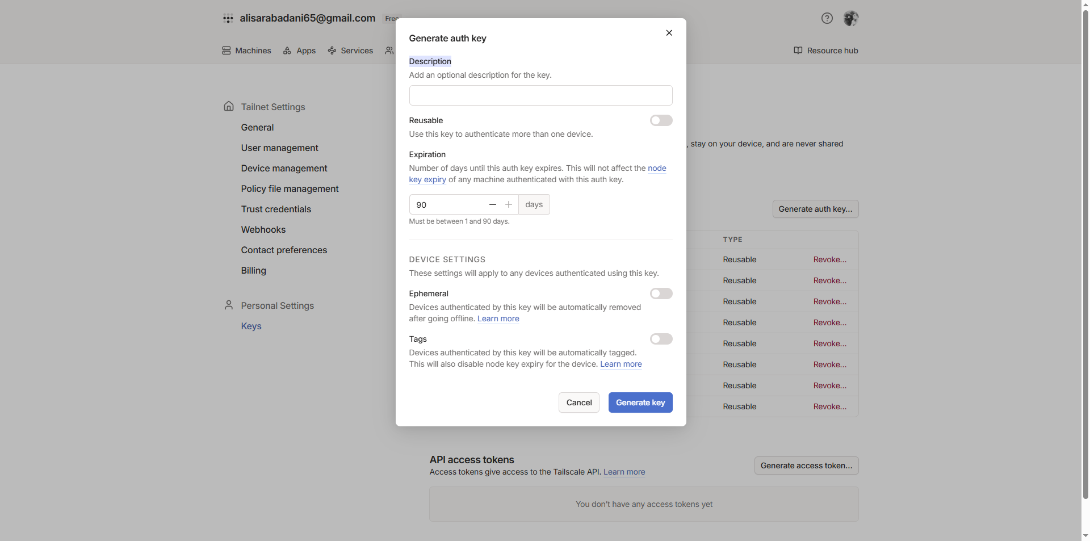The image size is (1090, 541).
Task: Increase expiration days with plus icon
Action: pyautogui.click(x=509, y=204)
